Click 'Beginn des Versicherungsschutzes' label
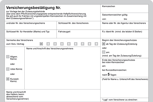 [119, 40]
